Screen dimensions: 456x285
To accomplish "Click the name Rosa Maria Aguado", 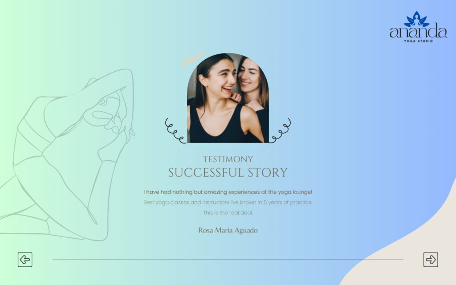I will pyautogui.click(x=228, y=230).
